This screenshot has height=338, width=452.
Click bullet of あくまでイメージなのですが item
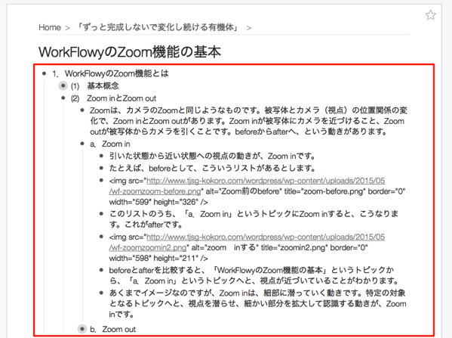pos(101,293)
